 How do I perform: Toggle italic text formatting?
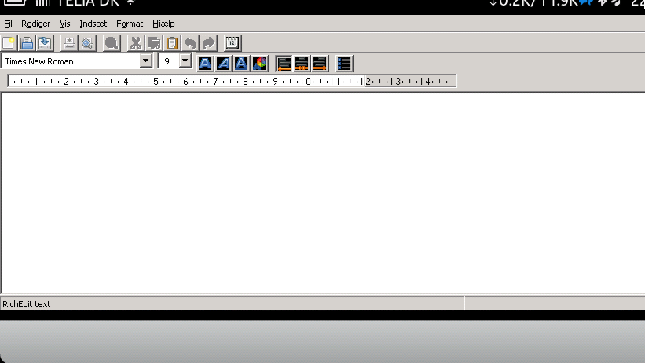point(223,63)
